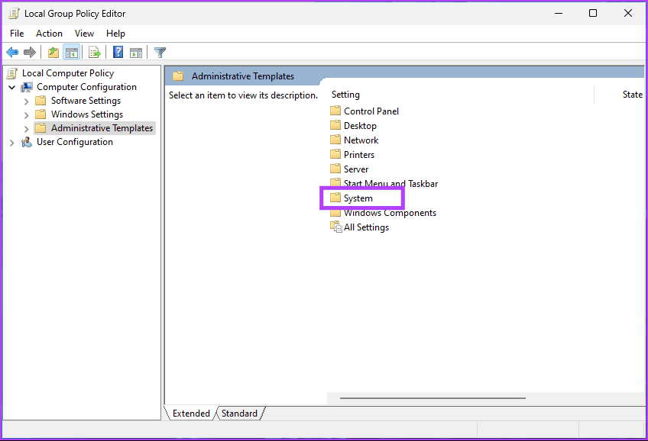
Task: Open the Action menu
Action: click(x=49, y=33)
